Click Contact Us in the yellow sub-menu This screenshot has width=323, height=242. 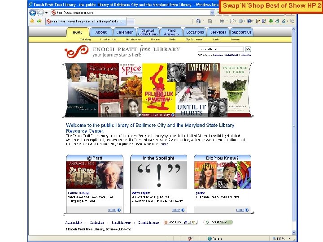(108, 39)
